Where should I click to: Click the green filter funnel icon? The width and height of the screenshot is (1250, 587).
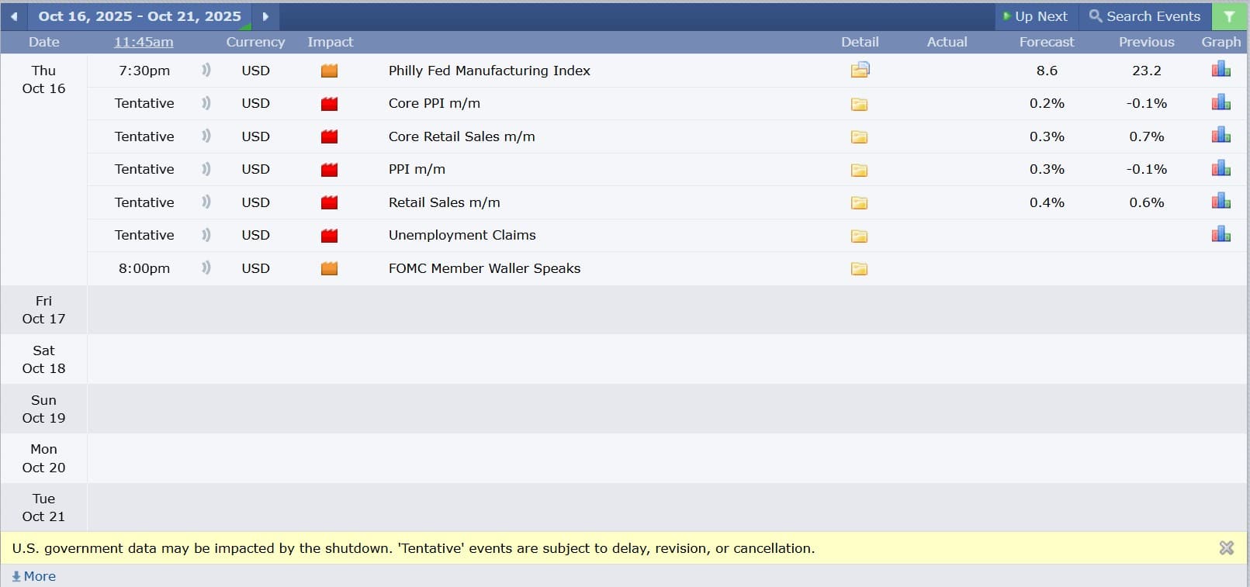tap(1229, 16)
